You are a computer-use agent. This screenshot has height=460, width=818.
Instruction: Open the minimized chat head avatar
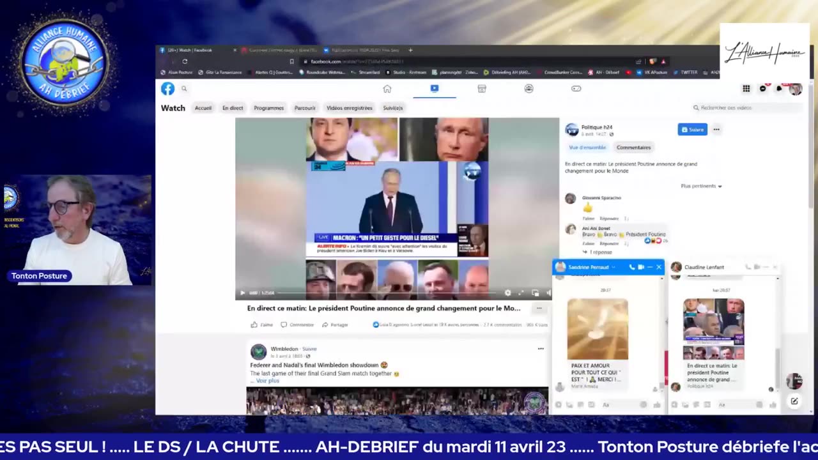[x=794, y=381]
